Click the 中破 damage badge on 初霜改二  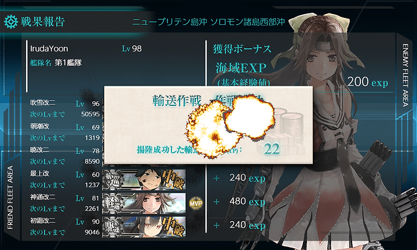pos(173,227)
